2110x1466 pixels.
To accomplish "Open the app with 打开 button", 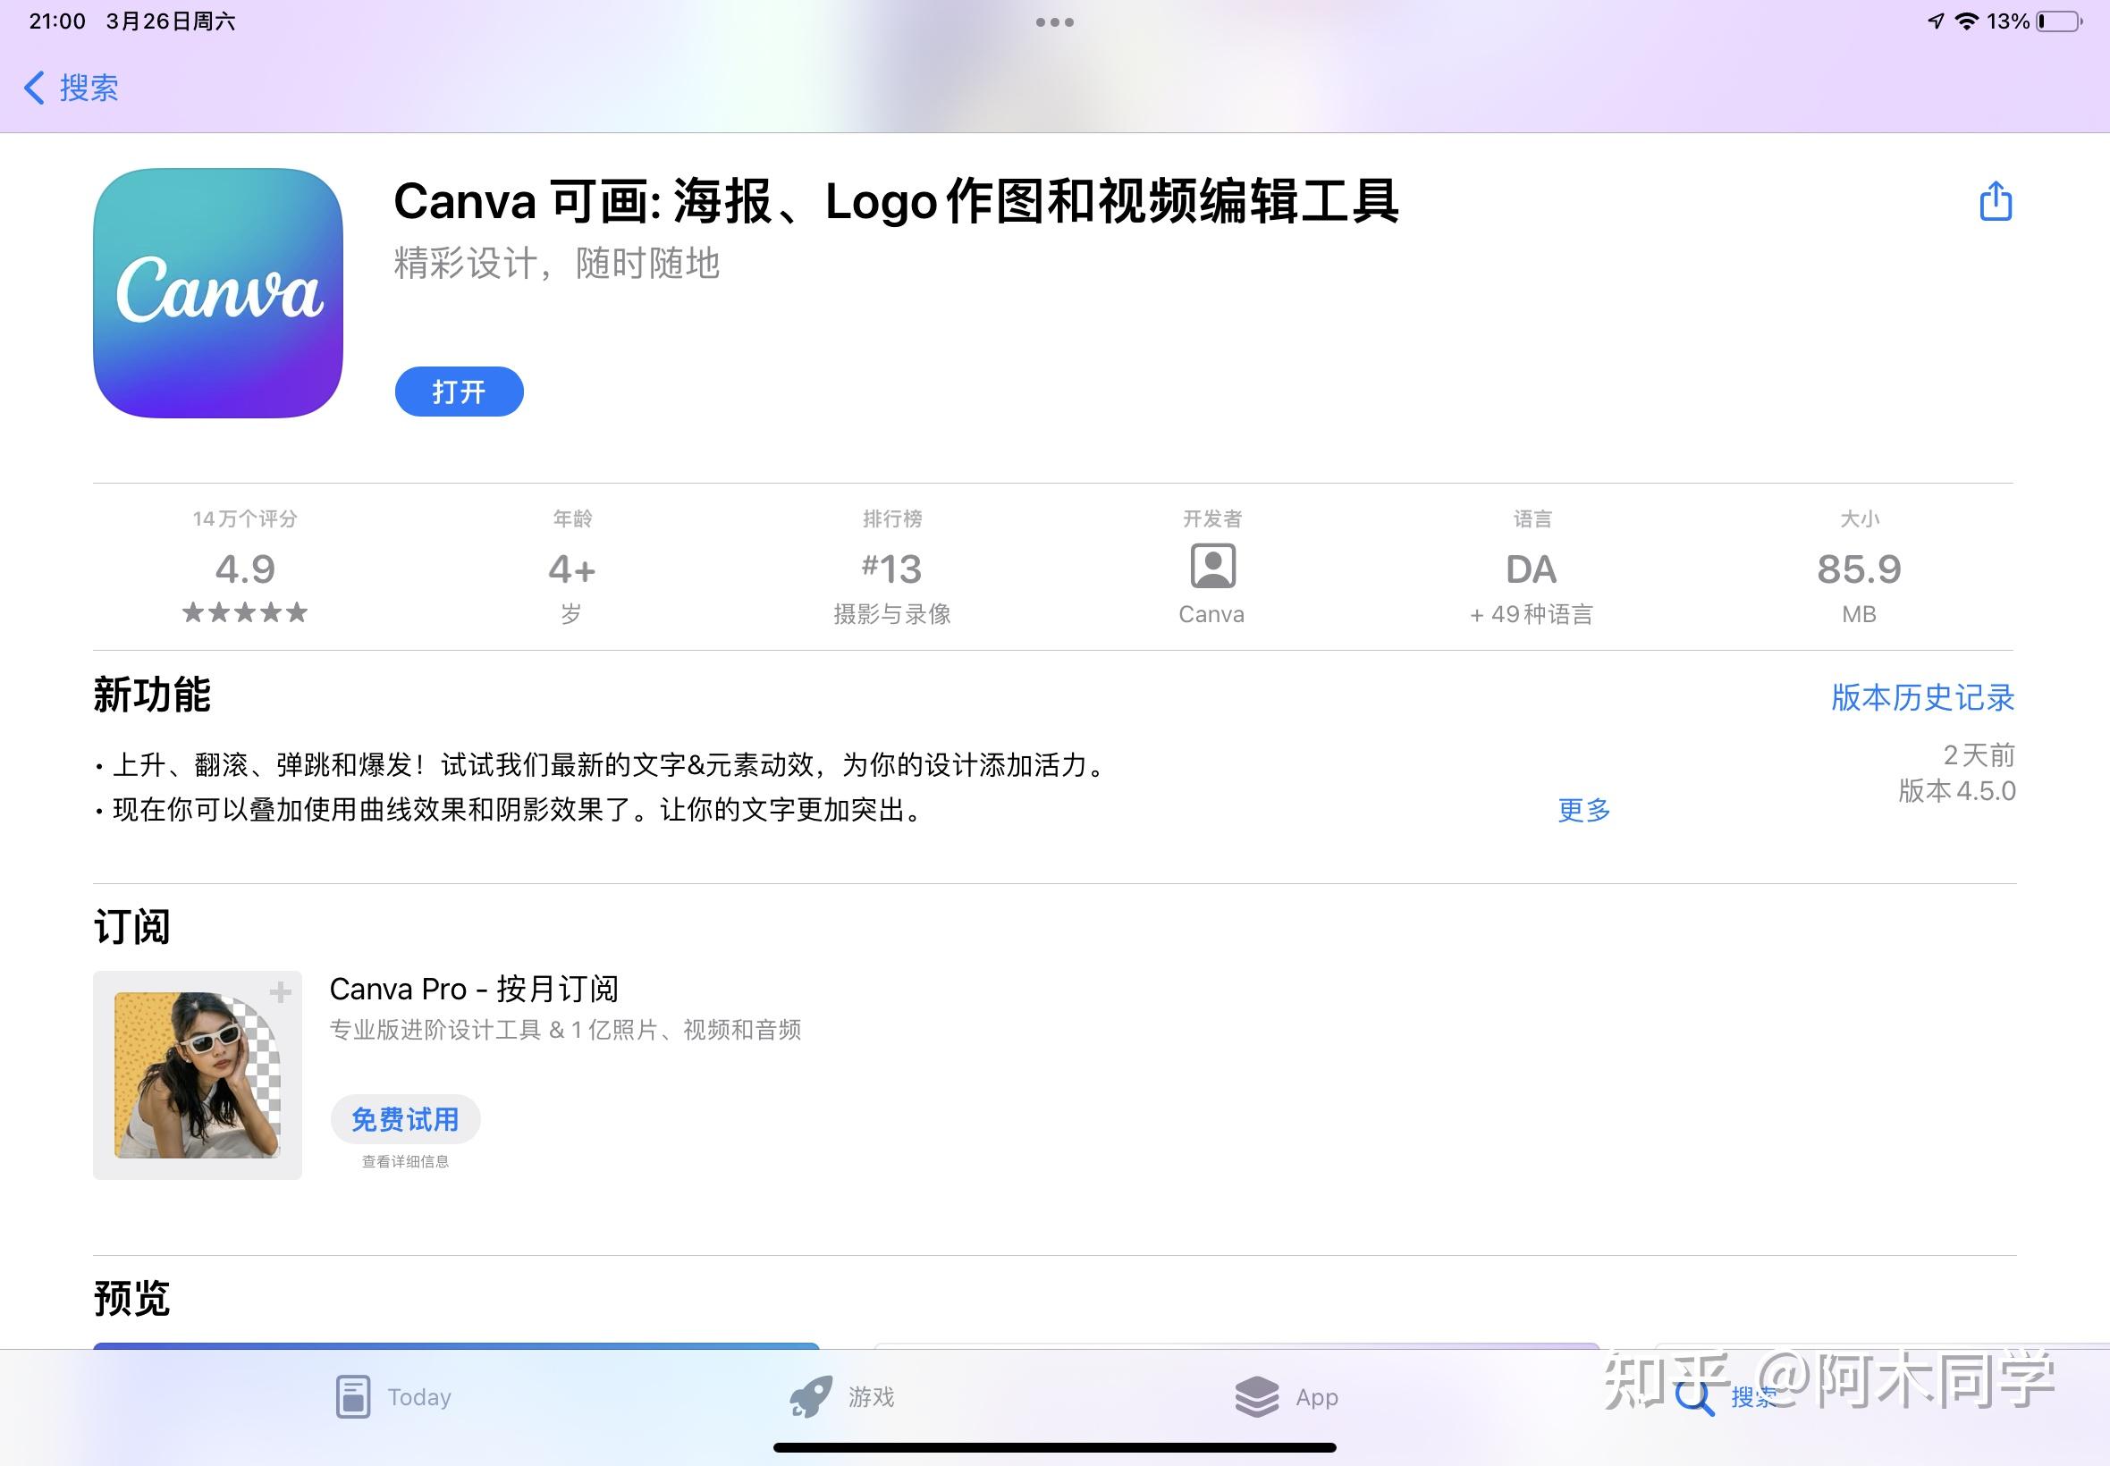I will tap(460, 392).
